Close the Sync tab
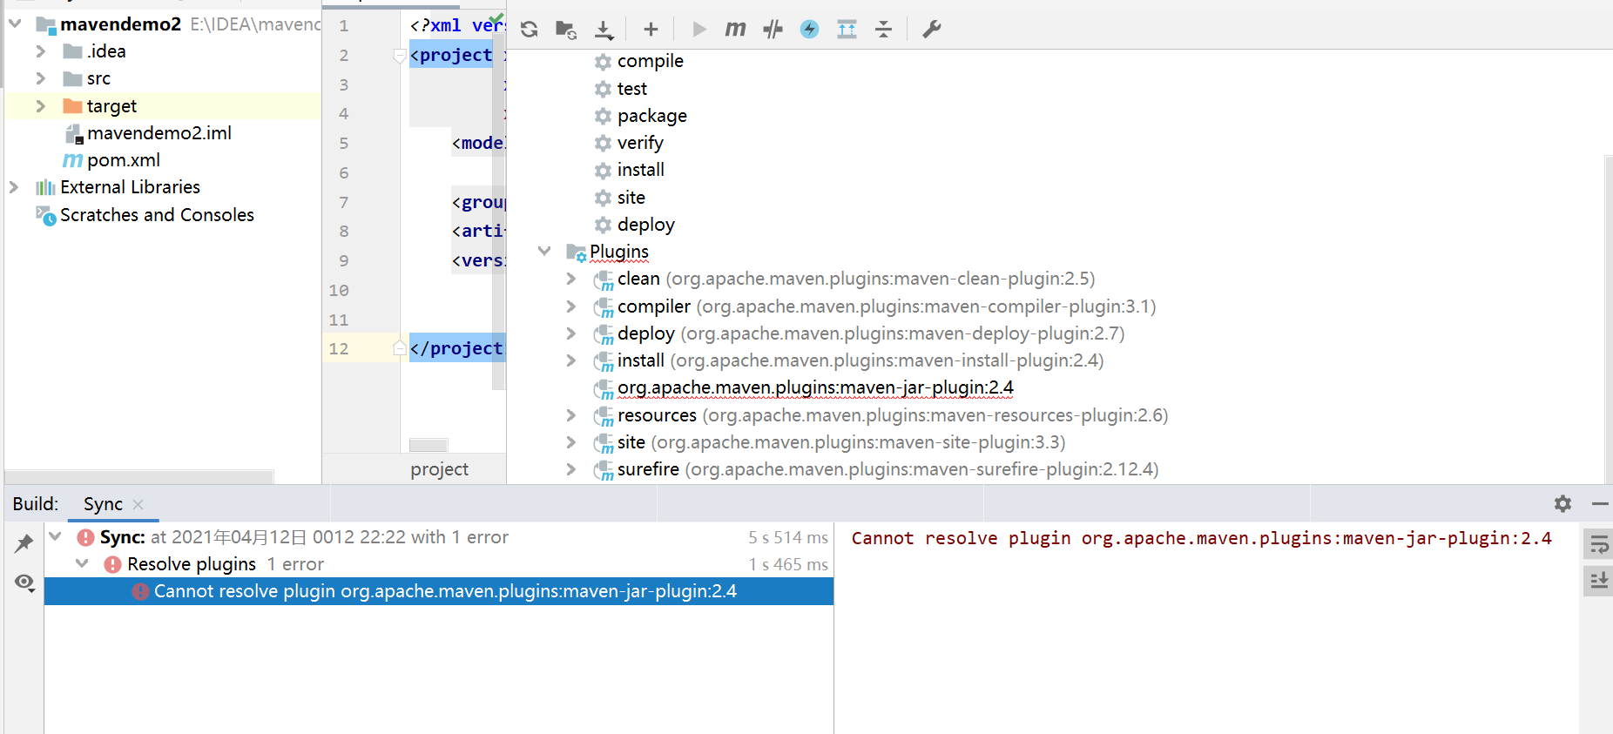This screenshot has width=1613, height=734. (138, 504)
